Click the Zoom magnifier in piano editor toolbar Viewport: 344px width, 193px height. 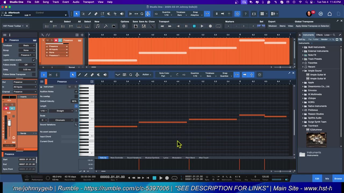131,75
